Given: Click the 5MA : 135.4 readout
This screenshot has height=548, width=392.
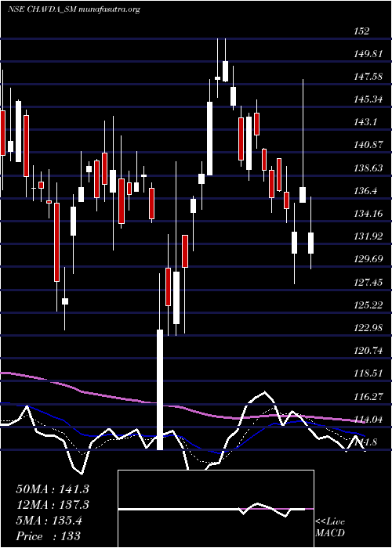Looking at the screenshot, I should click(x=49, y=521).
